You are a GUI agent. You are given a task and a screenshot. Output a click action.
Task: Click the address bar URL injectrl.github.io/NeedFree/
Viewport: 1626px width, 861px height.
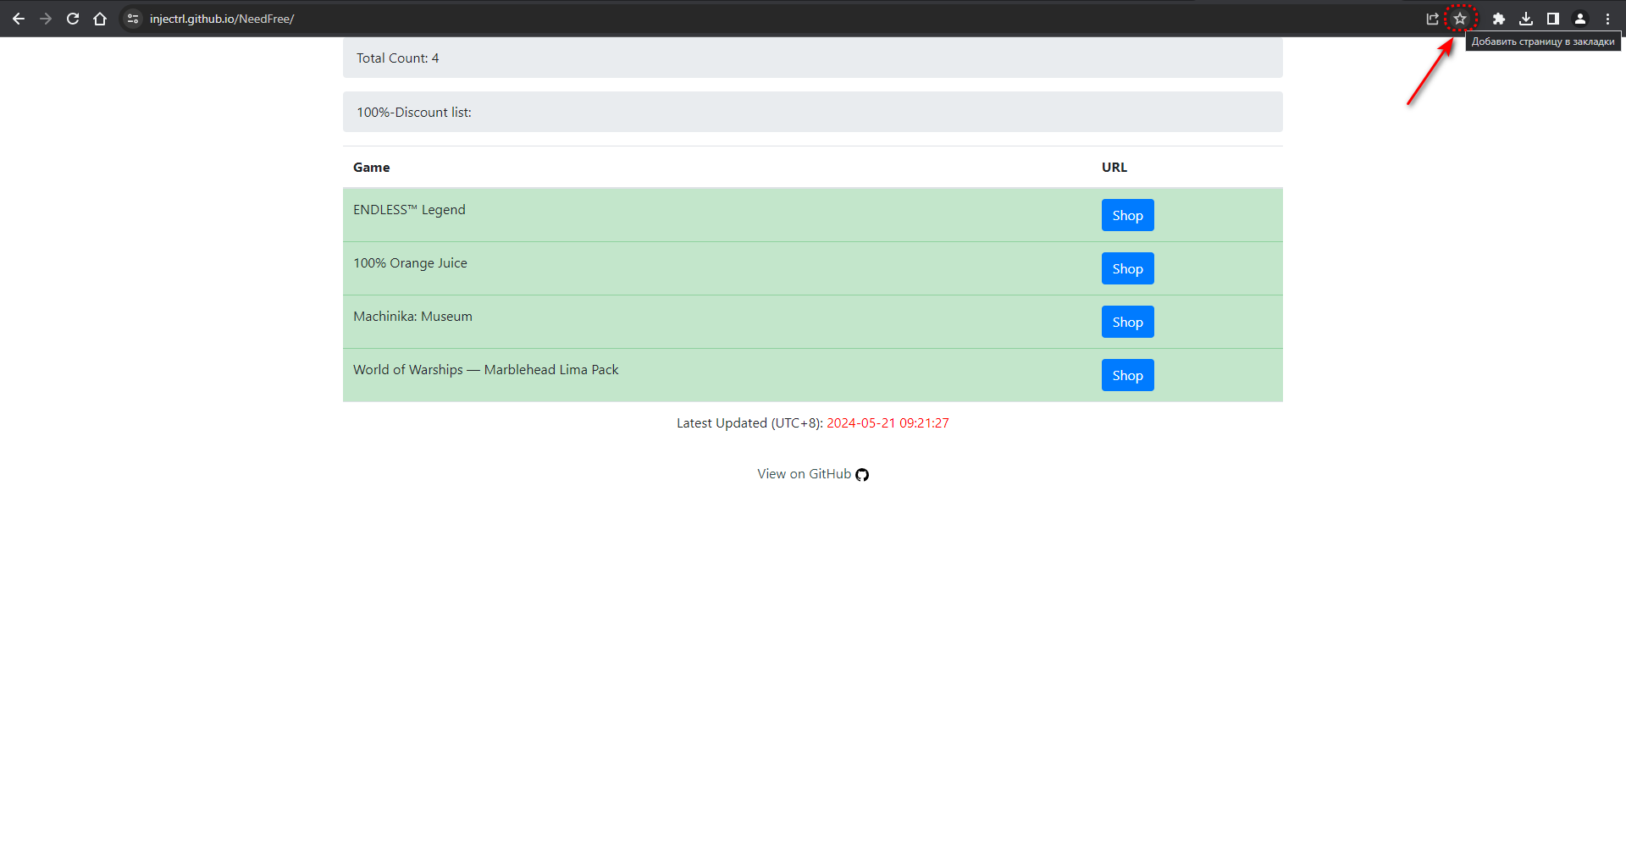pos(222,19)
